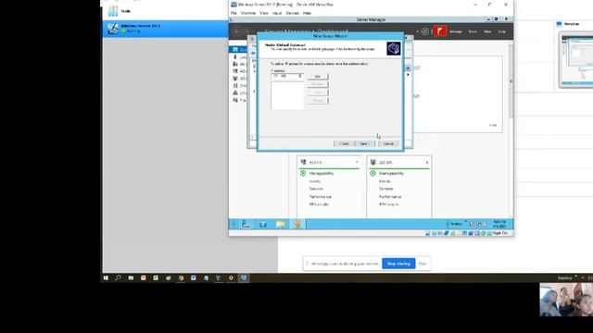Select AD DS role icon in sidebar
The height and width of the screenshot is (333, 593).
point(235,79)
